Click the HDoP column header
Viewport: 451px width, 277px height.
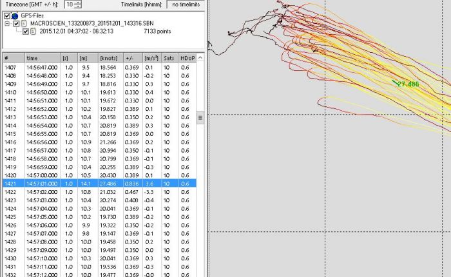tap(186, 58)
